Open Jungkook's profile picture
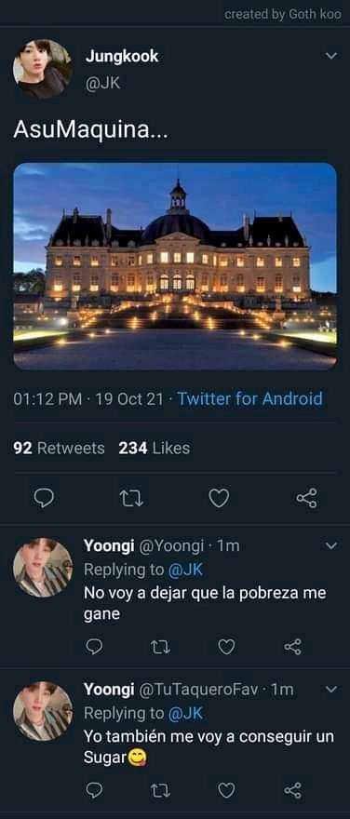This screenshot has height=819, width=350. point(43,69)
